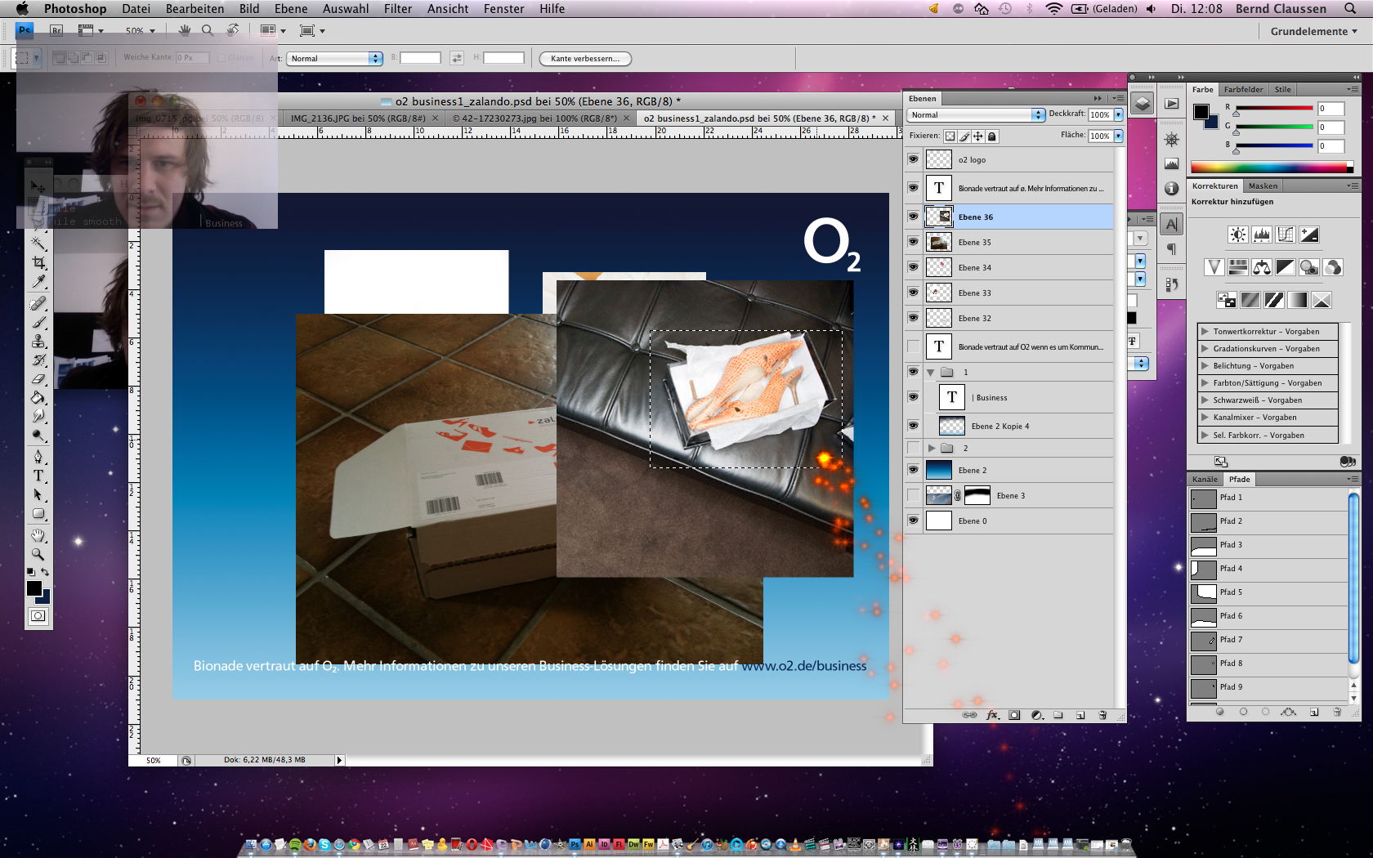Click the Kante verbessern button

pyautogui.click(x=584, y=59)
